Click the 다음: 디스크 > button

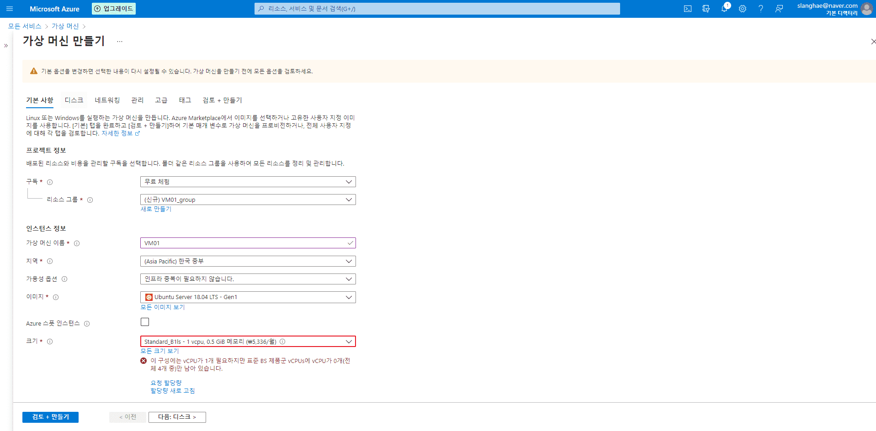[177, 417]
